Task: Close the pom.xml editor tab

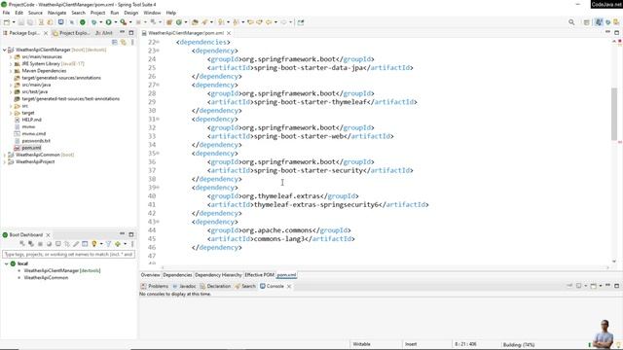Action: (229, 33)
